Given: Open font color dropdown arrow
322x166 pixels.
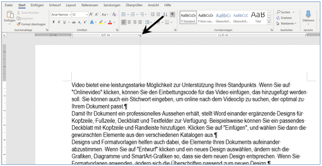Looking at the screenshot, I should pos(114,22).
